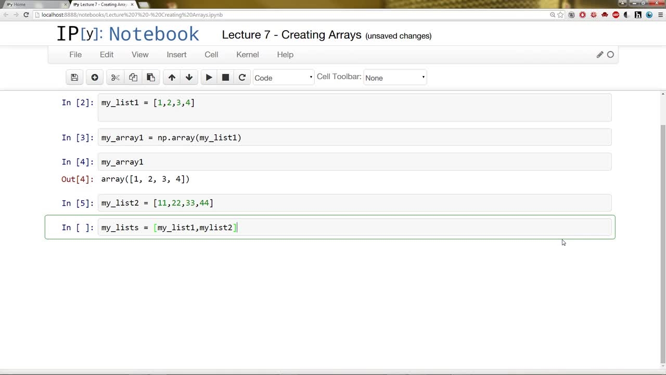Open the Kernel menu
666x375 pixels.
[x=247, y=55]
